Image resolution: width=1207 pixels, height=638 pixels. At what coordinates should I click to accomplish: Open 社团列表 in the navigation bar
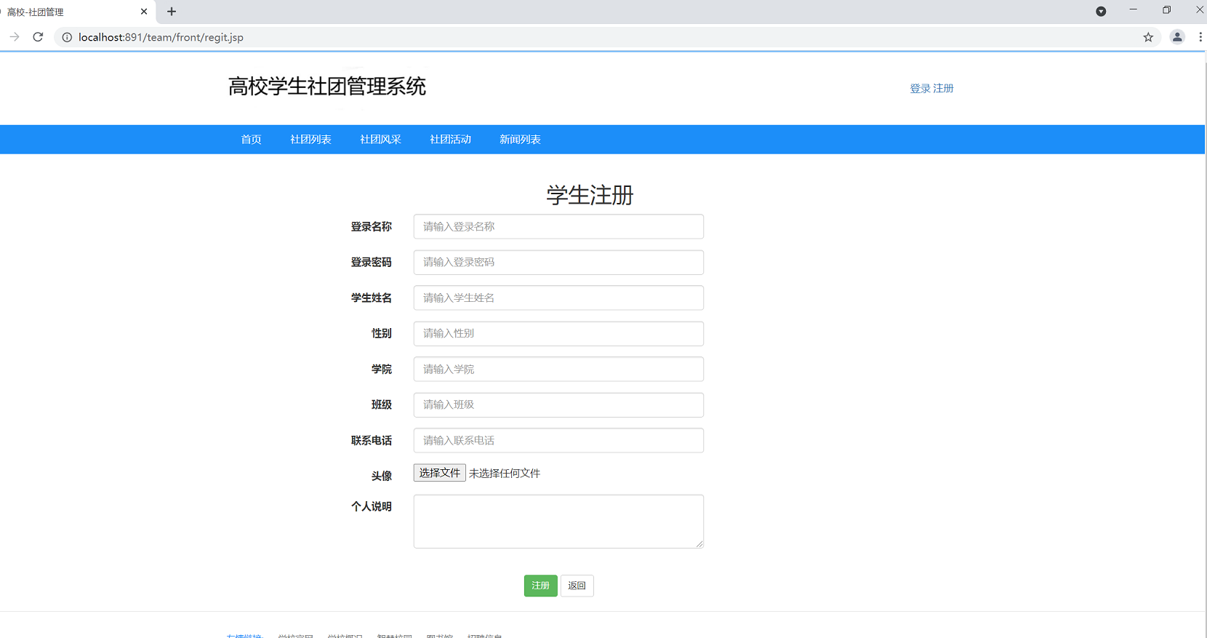[x=310, y=140]
